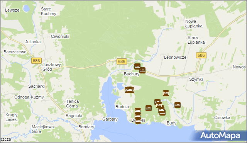247x143 pixels.
Task: Select the Bachury village label
Action: point(132,74)
